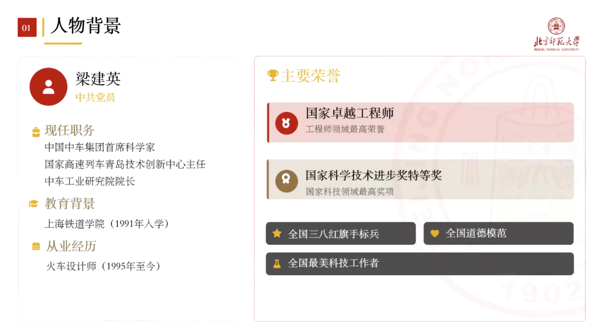The image size is (602, 330).
Task: Click the trophy icon beside 主要荣誉
Action: pos(273,76)
